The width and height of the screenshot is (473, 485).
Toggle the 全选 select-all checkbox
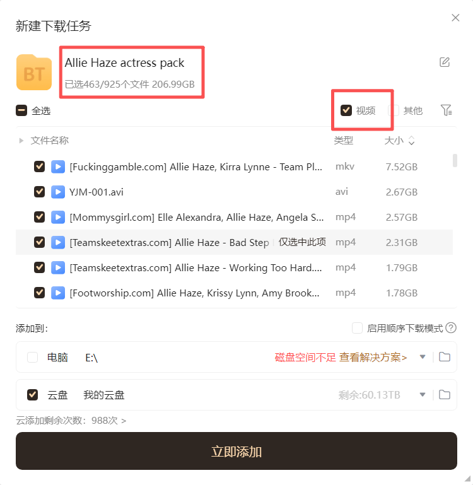click(21, 110)
